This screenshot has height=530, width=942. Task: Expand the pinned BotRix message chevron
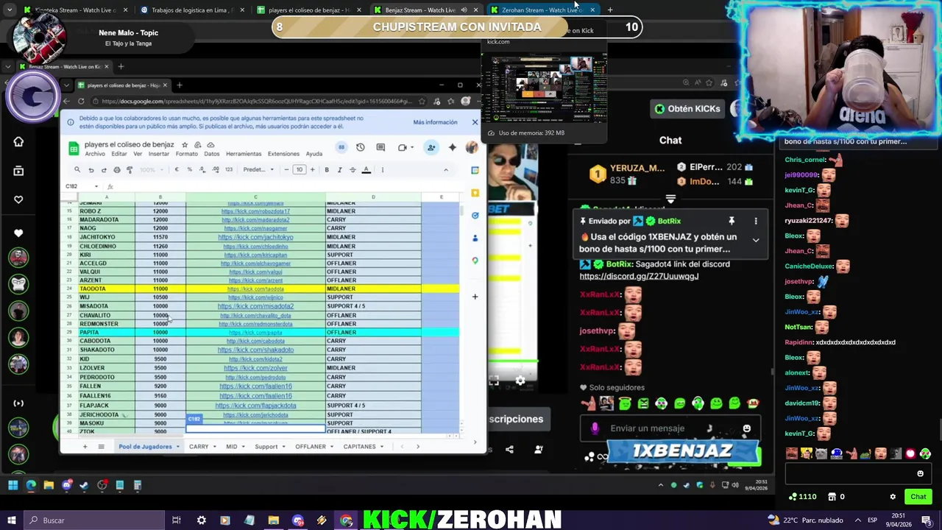click(x=755, y=240)
